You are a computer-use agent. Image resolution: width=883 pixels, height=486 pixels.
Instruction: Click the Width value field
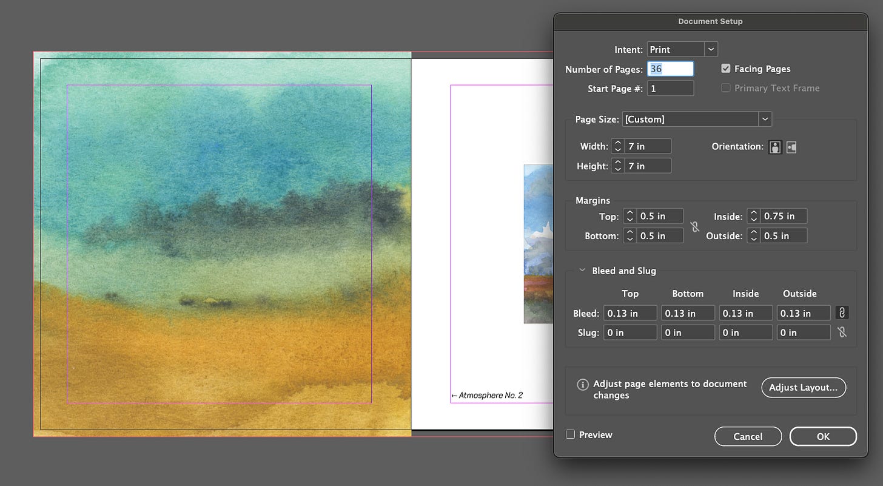[647, 146]
